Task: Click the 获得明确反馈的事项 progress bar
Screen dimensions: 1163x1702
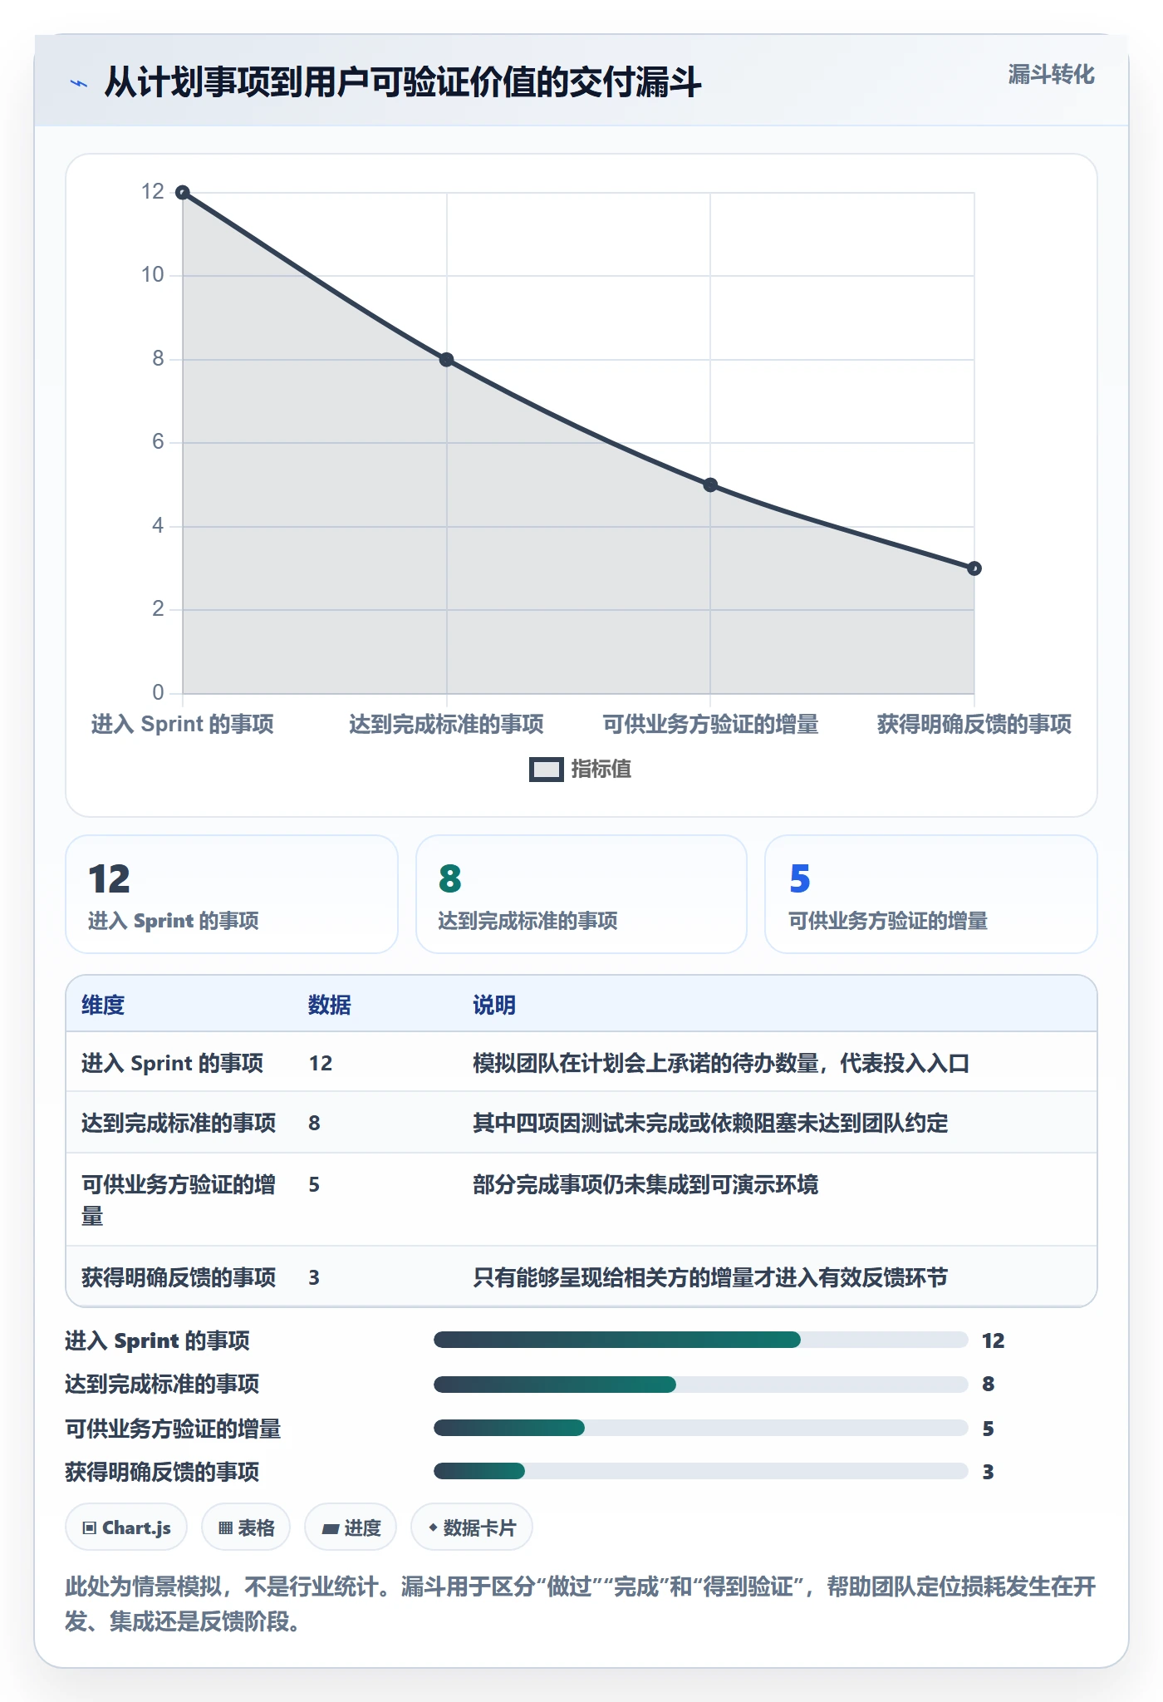Action: coord(700,1471)
